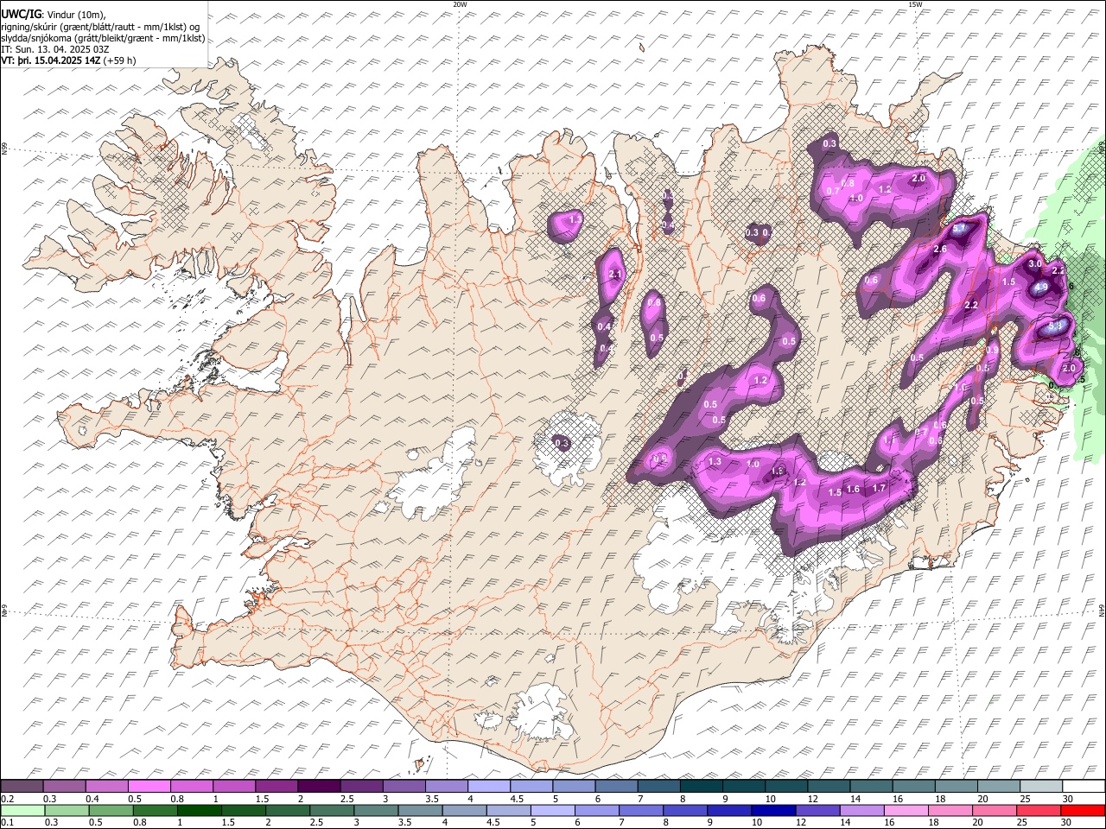Click the 'VT: þri. 15.04.2025 14Z (+59 h)' line
Image resolution: width=1106 pixels, height=829 pixels.
68,60
